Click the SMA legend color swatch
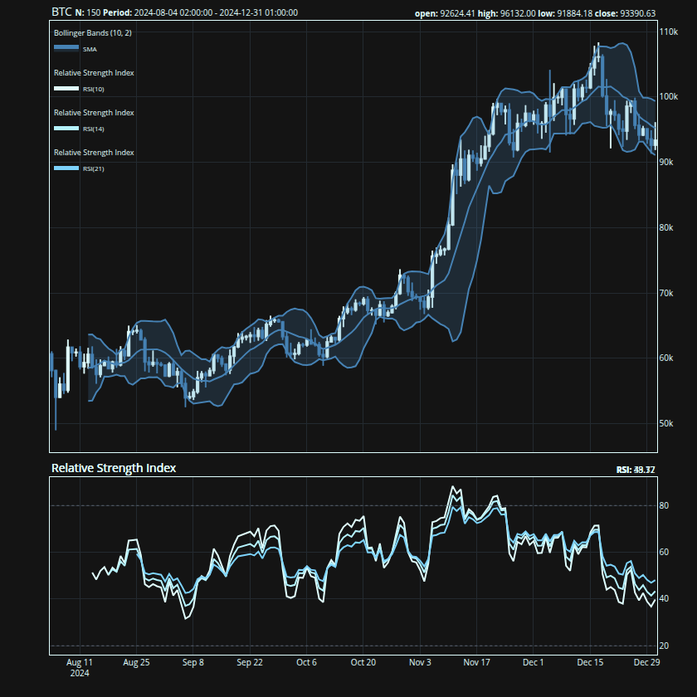Viewport: 697px width, 697px height. pyautogui.click(x=66, y=48)
